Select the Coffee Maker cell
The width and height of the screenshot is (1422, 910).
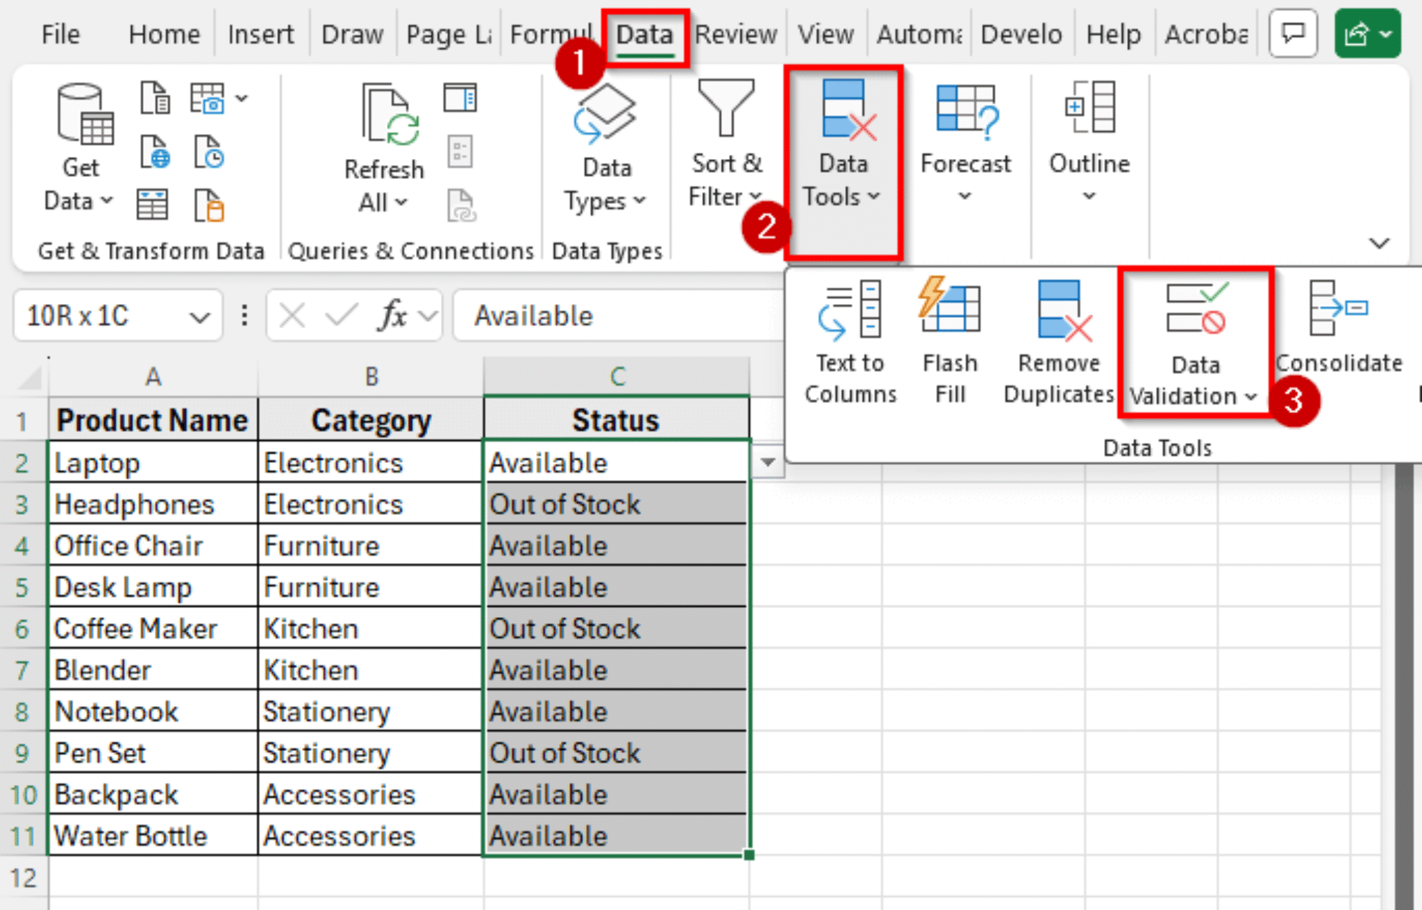coord(153,628)
